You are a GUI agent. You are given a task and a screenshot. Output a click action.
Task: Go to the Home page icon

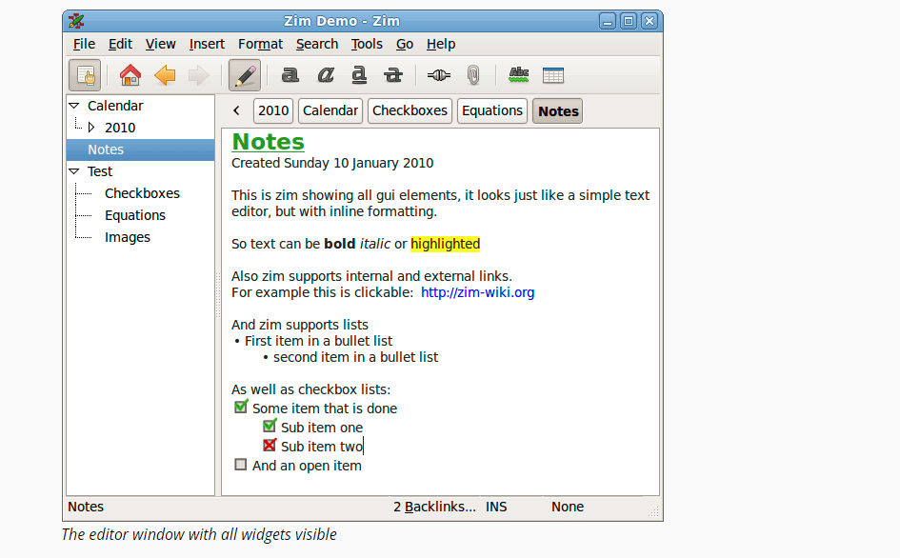tap(130, 75)
